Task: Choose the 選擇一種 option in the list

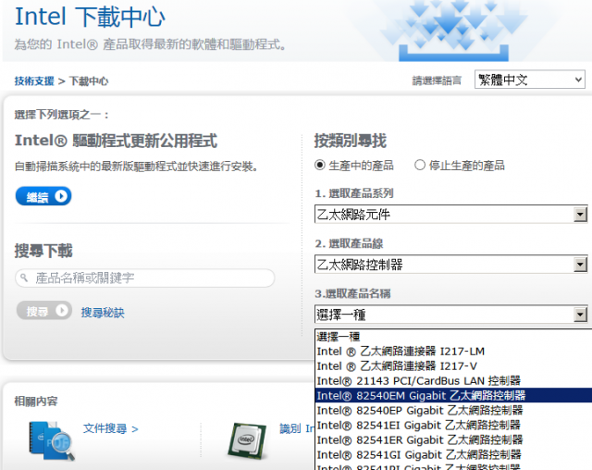Action: pos(454,337)
